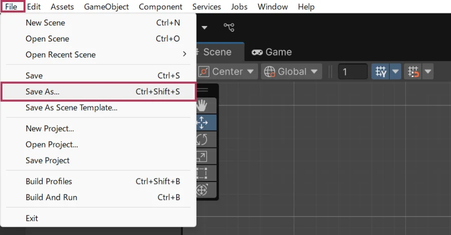Open the Global rotation dropdown
451x235 pixels.
(292, 71)
